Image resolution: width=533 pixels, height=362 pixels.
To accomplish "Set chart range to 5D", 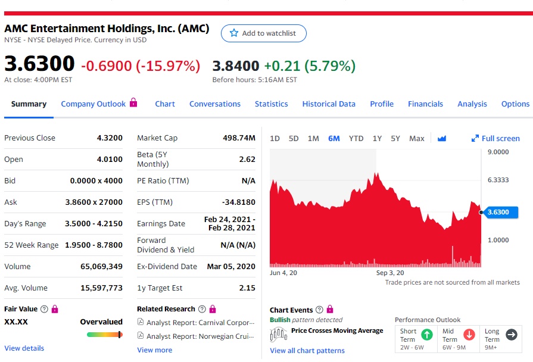I will click(x=294, y=139).
